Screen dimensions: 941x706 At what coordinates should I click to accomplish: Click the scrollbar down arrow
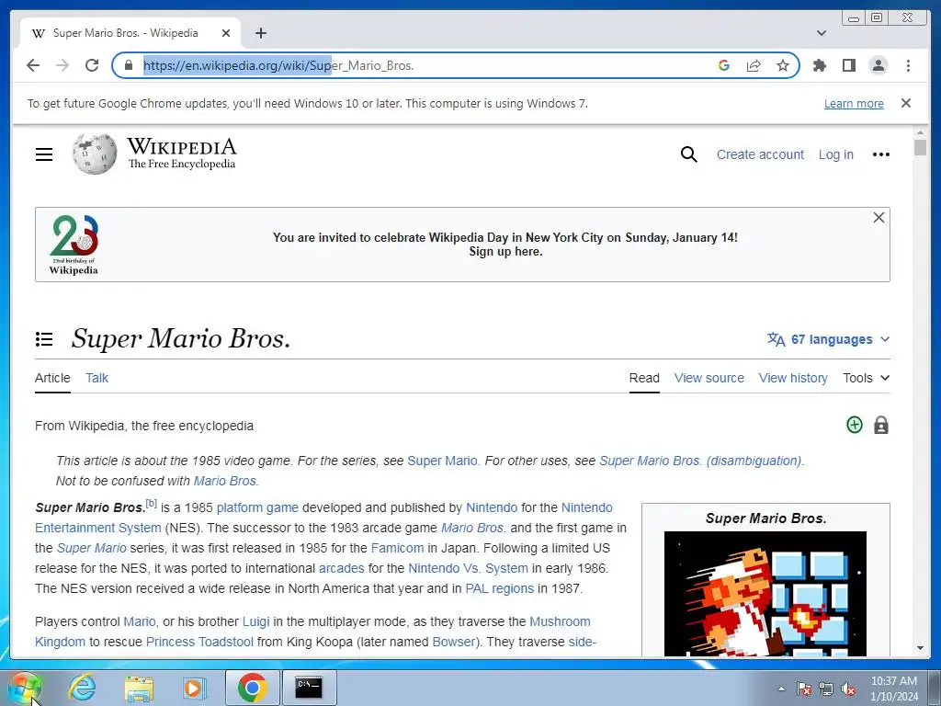click(920, 648)
